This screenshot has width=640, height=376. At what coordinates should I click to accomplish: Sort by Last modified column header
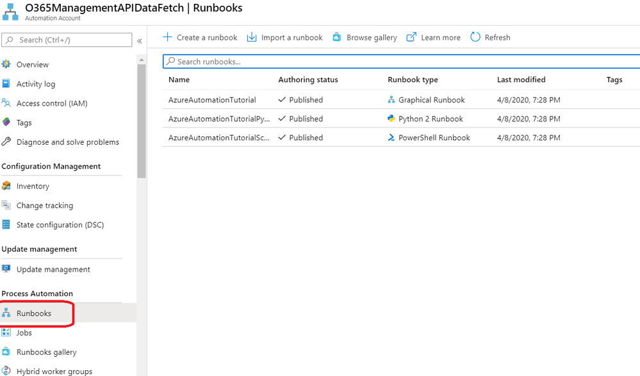point(521,79)
